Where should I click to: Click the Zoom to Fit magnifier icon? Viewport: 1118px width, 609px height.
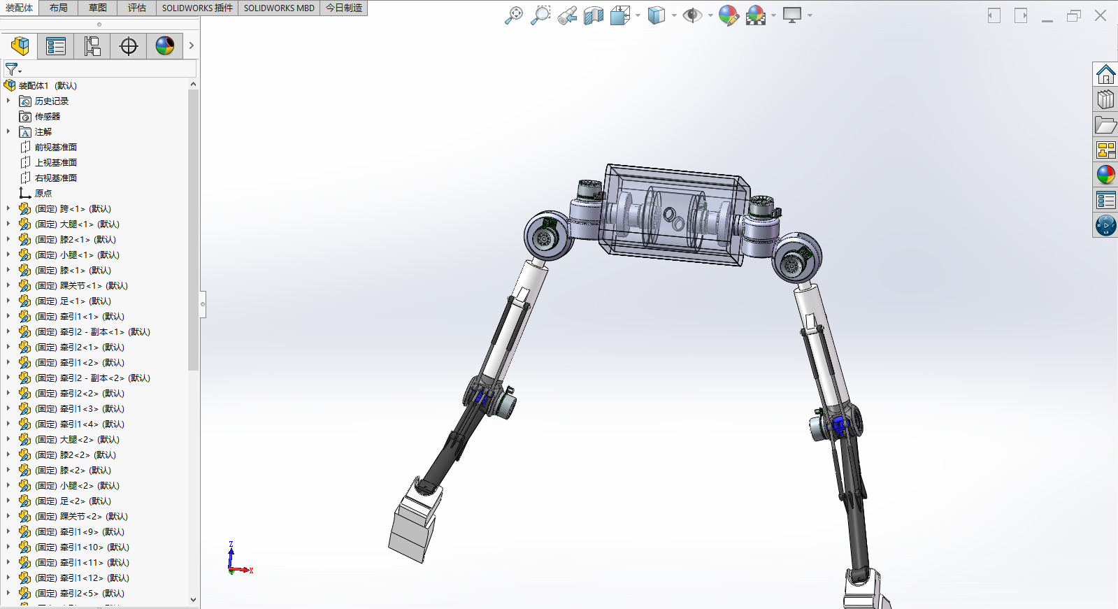[x=513, y=15]
